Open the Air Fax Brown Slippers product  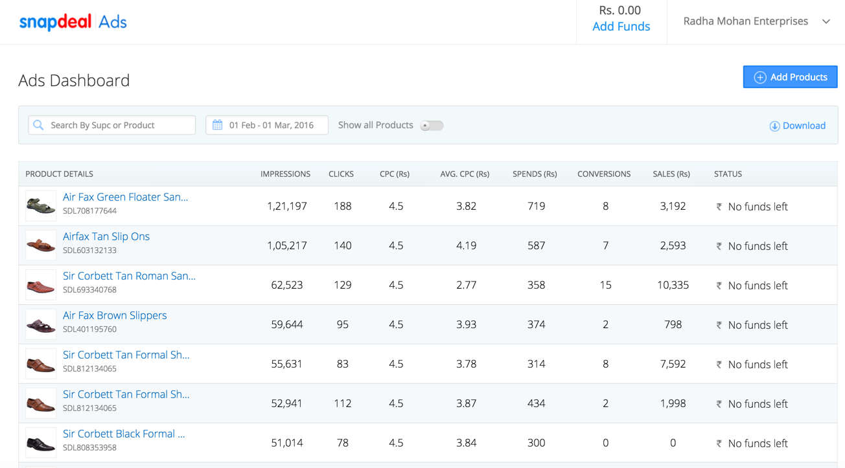point(115,315)
